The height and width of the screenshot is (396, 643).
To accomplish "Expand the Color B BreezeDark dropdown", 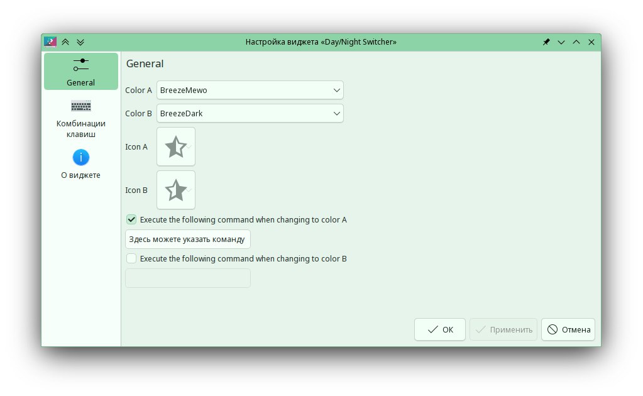I will [250, 114].
